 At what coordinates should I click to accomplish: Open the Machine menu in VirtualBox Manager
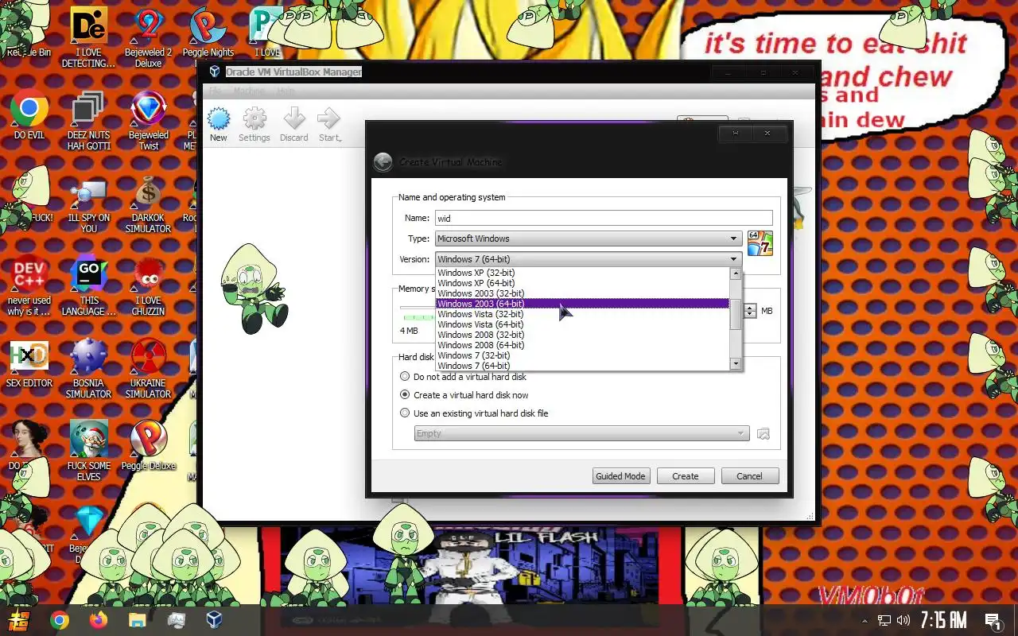click(249, 91)
